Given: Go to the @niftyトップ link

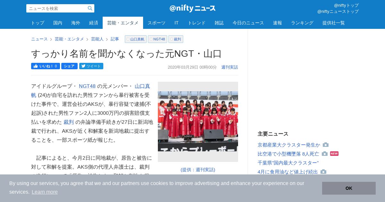Looking at the screenshot, I should [x=346, y=5].
